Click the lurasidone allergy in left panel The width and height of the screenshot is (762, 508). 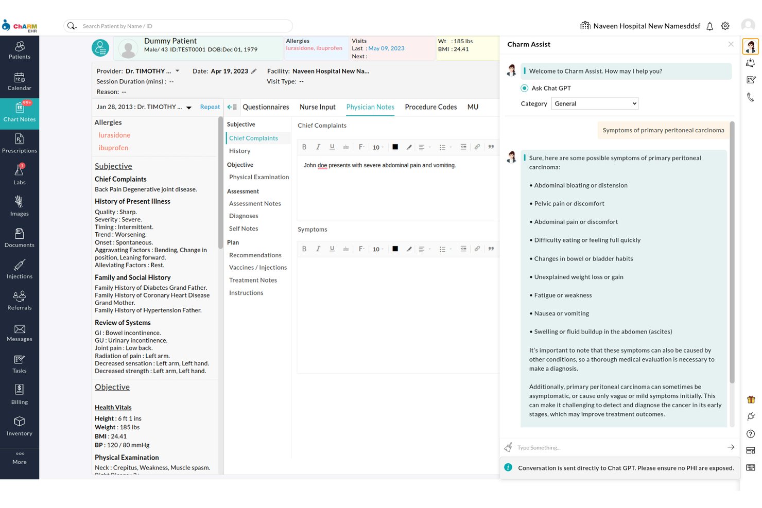coord(114,135)
